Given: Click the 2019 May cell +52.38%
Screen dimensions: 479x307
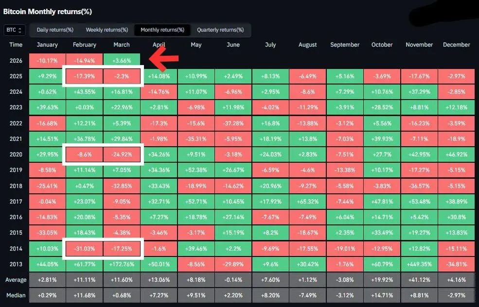Looking at the screenshot, I should [196, 170].
